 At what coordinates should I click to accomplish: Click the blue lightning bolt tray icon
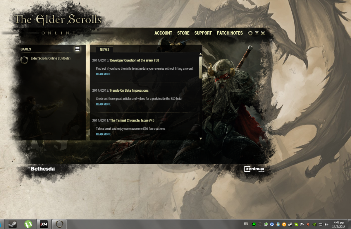point(272,225)
